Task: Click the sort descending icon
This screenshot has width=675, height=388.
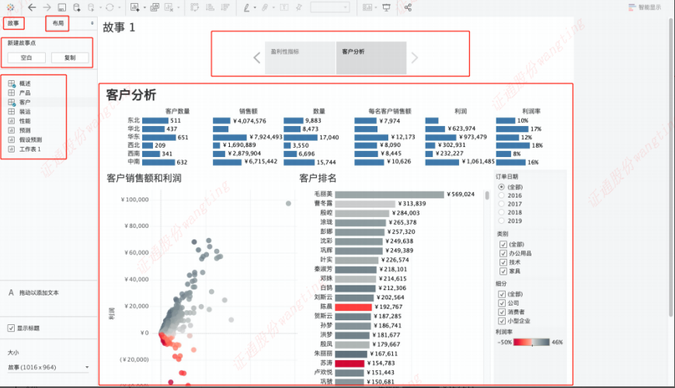Action: [224, 7]
